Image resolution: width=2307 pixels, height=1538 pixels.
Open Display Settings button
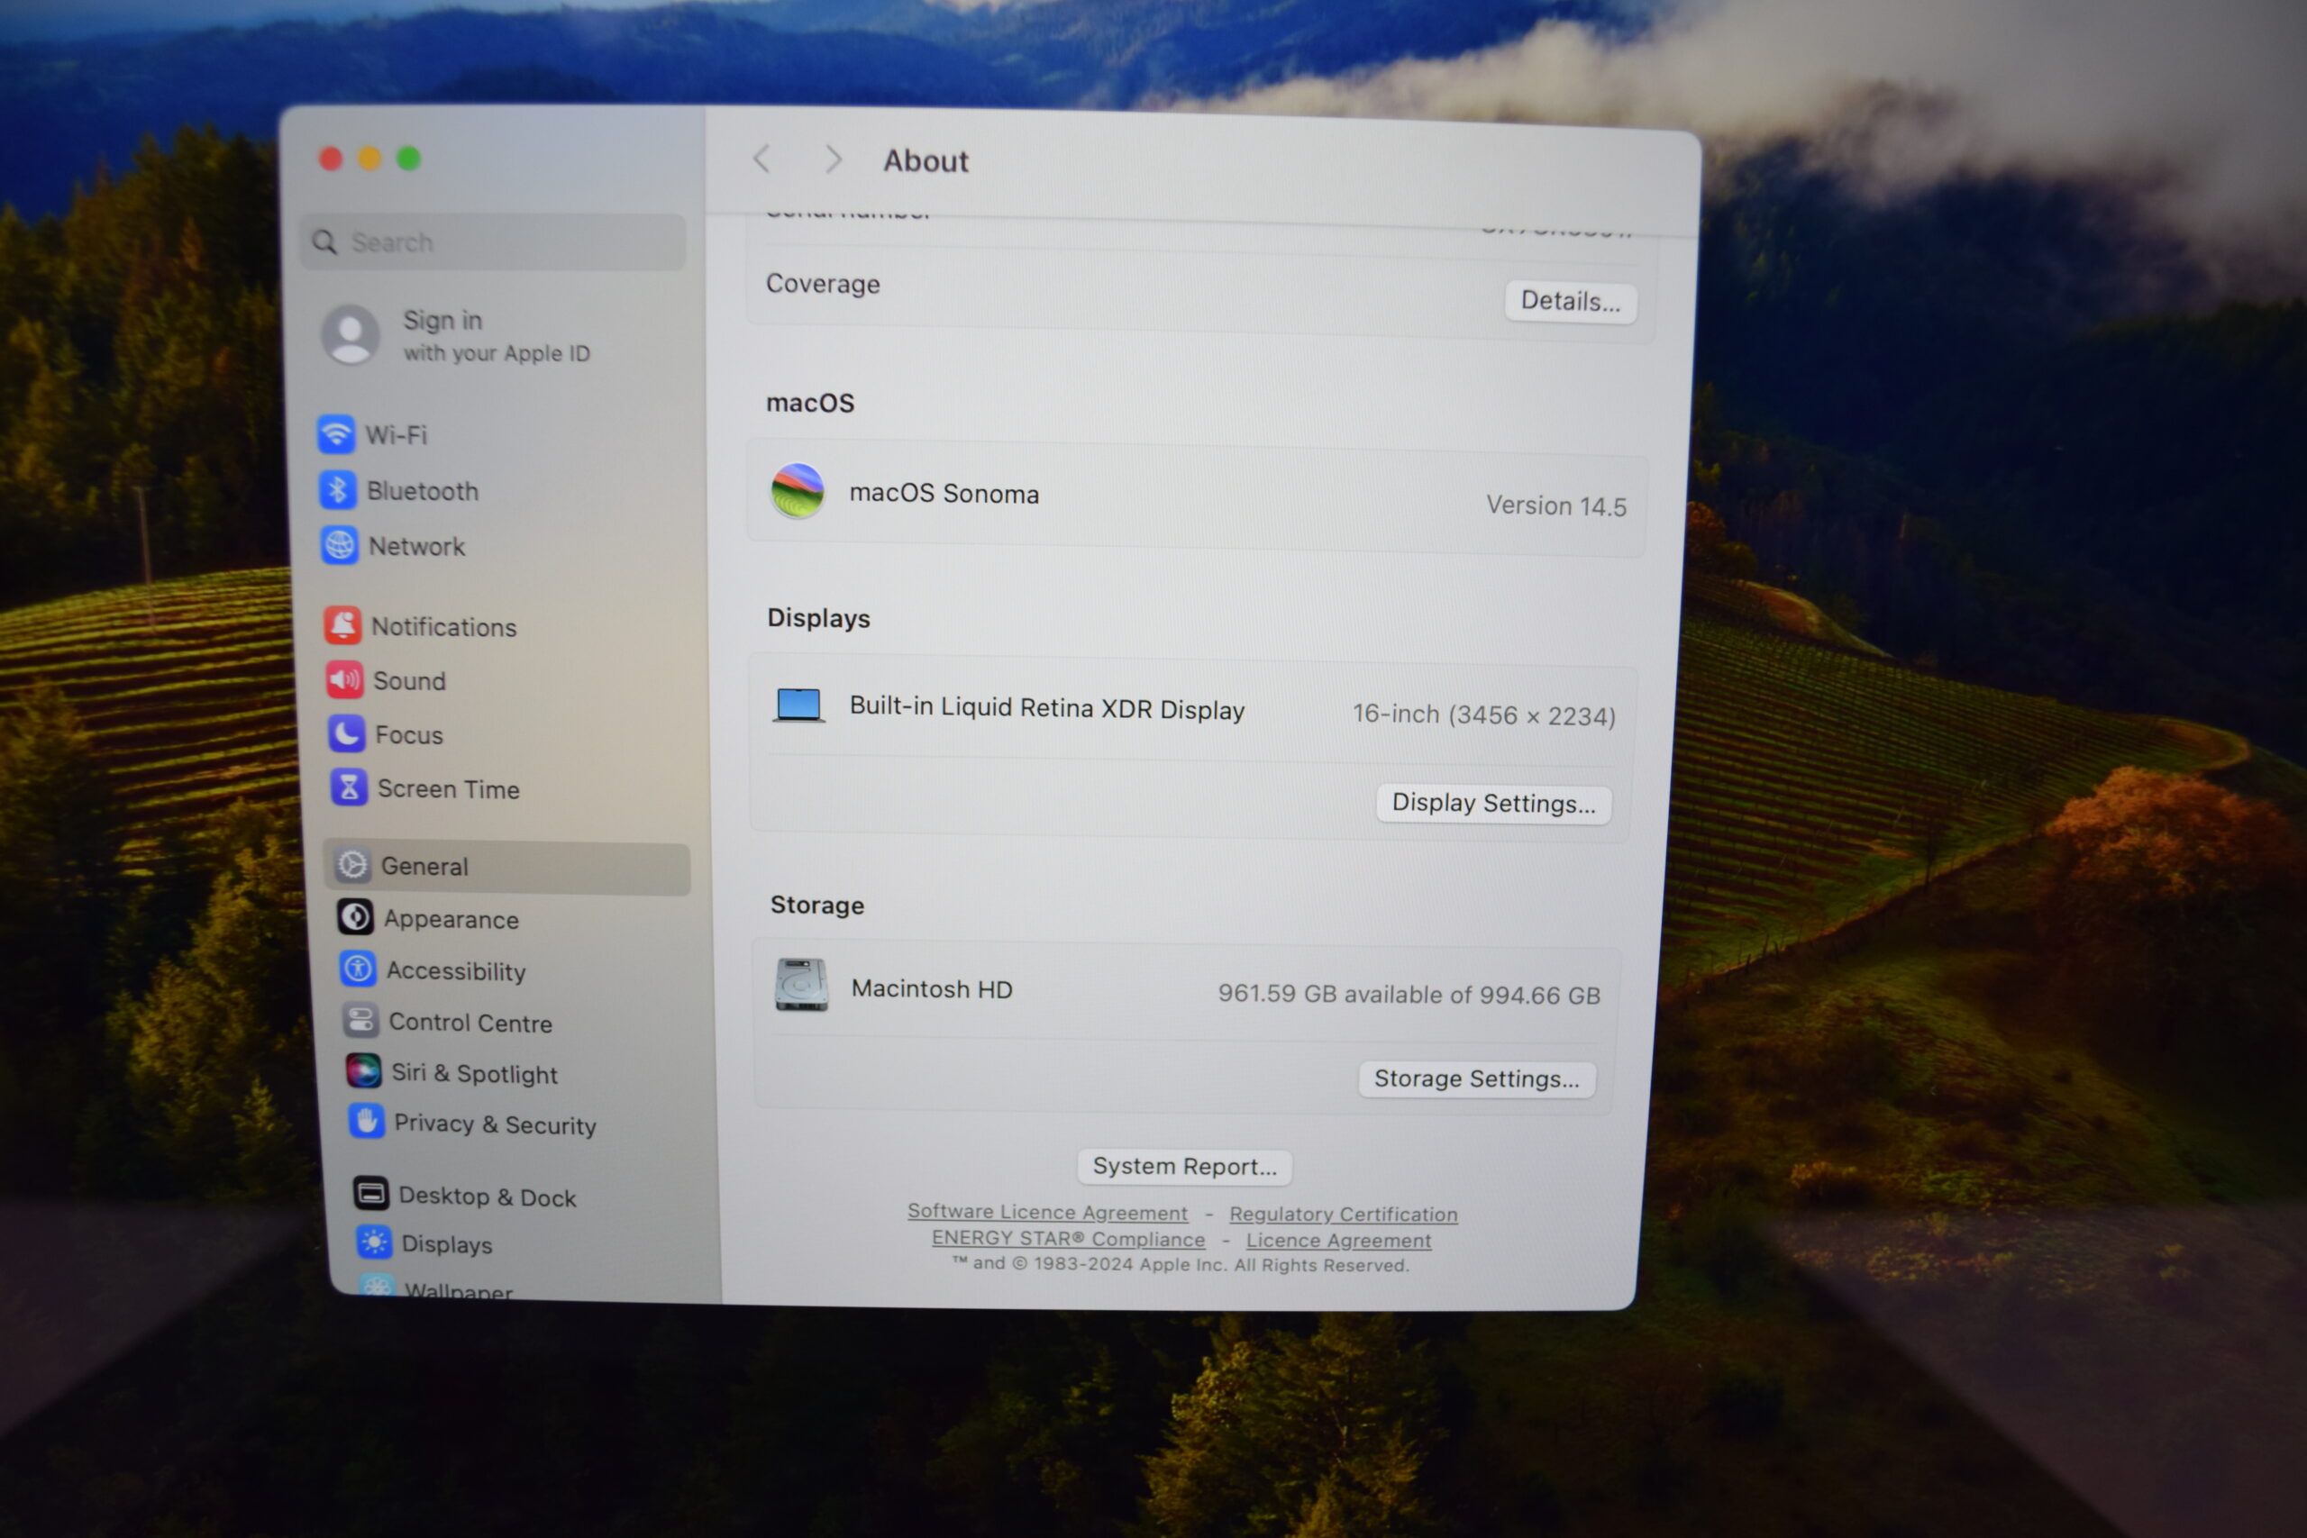coord(1494,804)
